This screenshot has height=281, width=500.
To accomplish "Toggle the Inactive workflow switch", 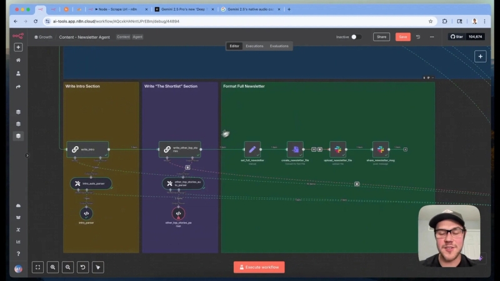I will [x=356, y=37].
